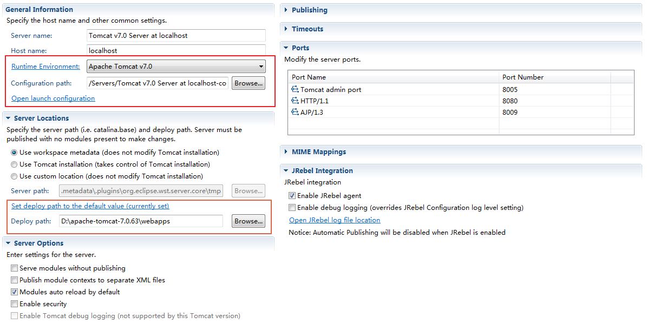Screen dimensions: 647x330
Task: Enable JRebel debug logging checkbox
Action: 292,208
